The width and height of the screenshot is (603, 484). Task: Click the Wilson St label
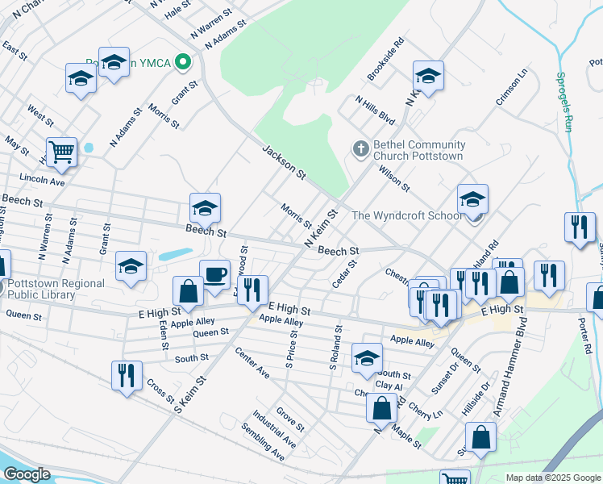pos(394,178)
